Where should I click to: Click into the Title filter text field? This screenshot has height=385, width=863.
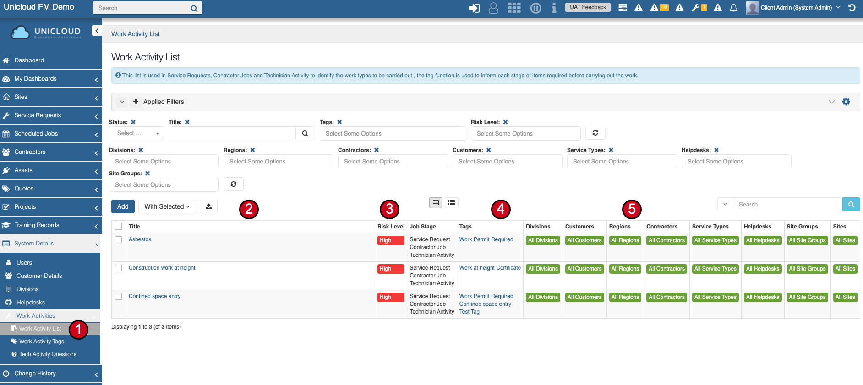point(232,133)
